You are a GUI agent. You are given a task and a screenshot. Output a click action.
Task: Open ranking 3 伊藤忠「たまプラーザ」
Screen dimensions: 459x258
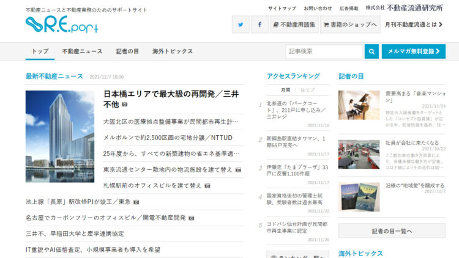pyautogui.click(x=297, y=171)
